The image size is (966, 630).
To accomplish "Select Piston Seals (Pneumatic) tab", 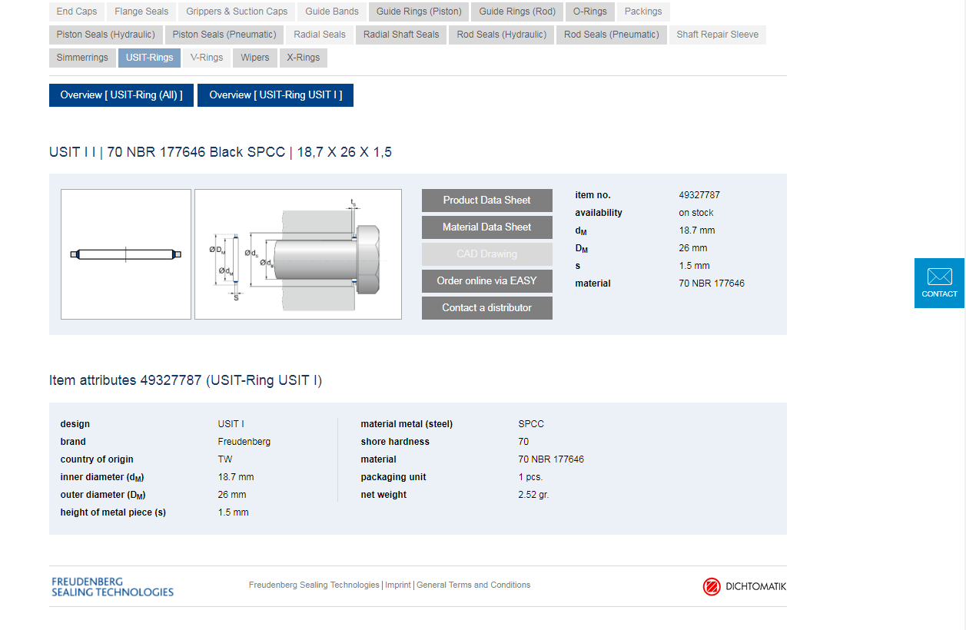I will point(224,35).
